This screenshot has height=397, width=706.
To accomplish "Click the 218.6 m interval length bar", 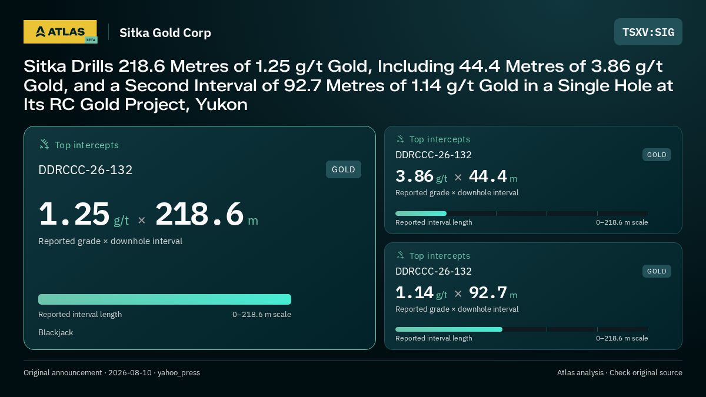I will (x=165, y=299).
